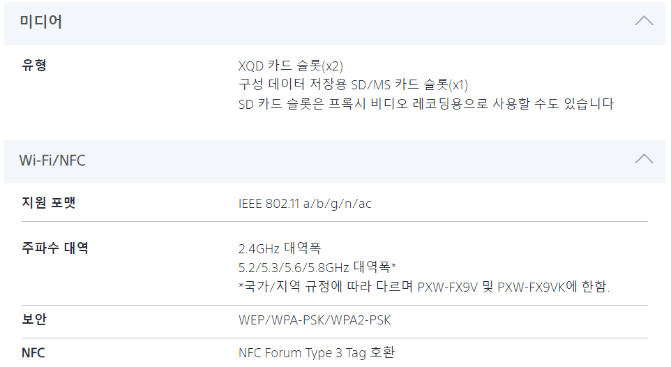Image resolution: width=671 pixels, height=367 pixels.
Task: Select the 주파수 대역 row label
Action: [55, 248]
